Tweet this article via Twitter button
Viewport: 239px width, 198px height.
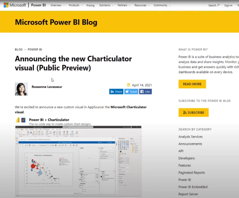(x=131, y=91)
